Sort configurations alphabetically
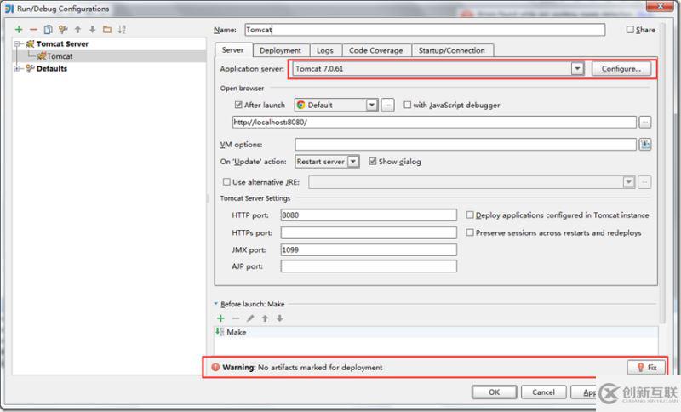Viewport: 681px width, 412px height. [122, 29]
